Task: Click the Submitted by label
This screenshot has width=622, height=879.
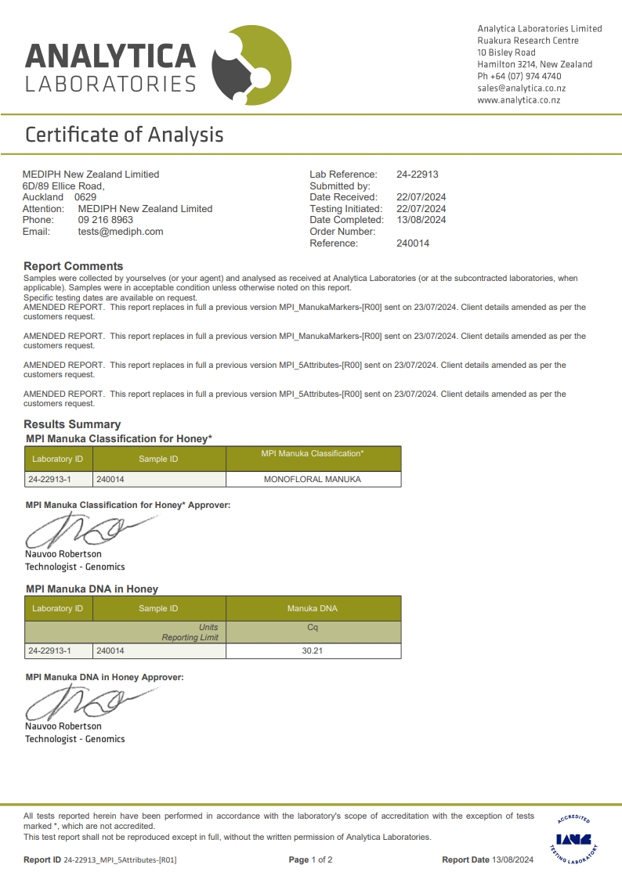Action: pyautogui.click(x=340, y=186)
